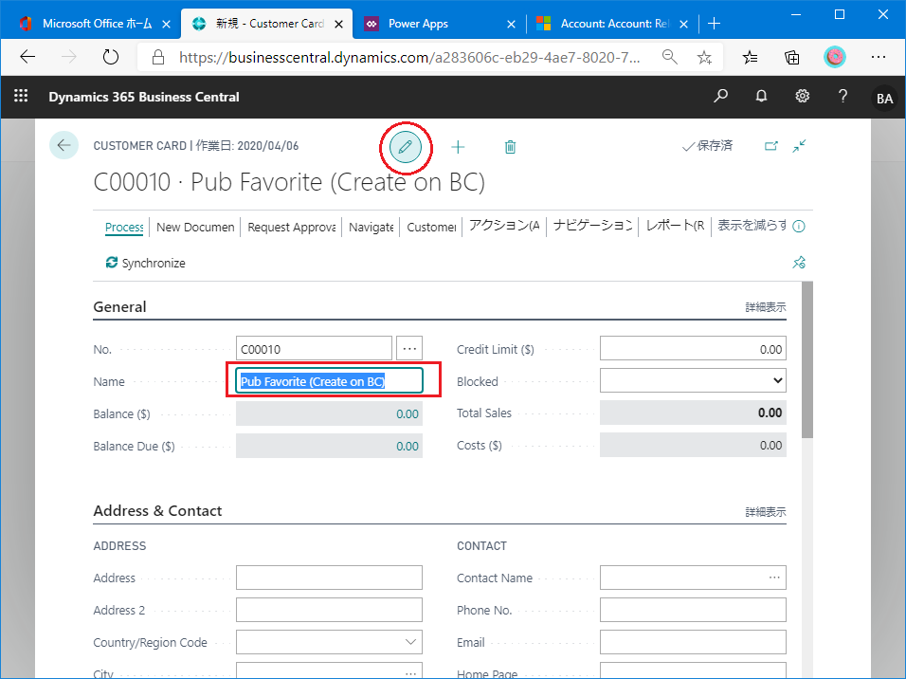Open the Dynamics 365 app launcher grid
Image resolution: width=906 pixels, height=679 pixels.
click(21, 96)
